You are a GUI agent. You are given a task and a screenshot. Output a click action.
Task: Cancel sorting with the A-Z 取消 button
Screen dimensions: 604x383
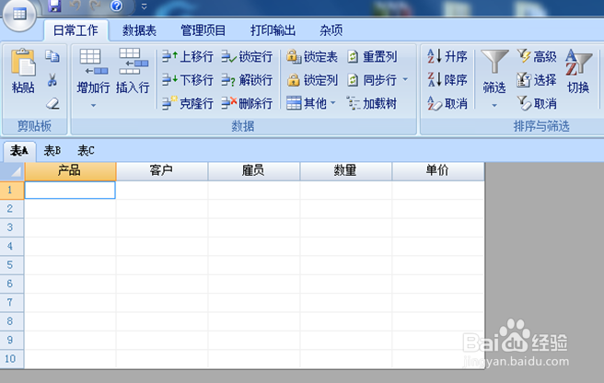point(447,103)
